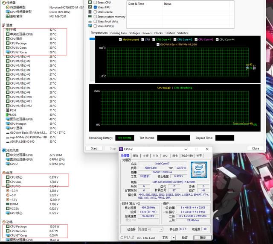Viewport: 273px width, 244px height.
Task: Switch to the Voltages tab
Action: coord(134,33)
